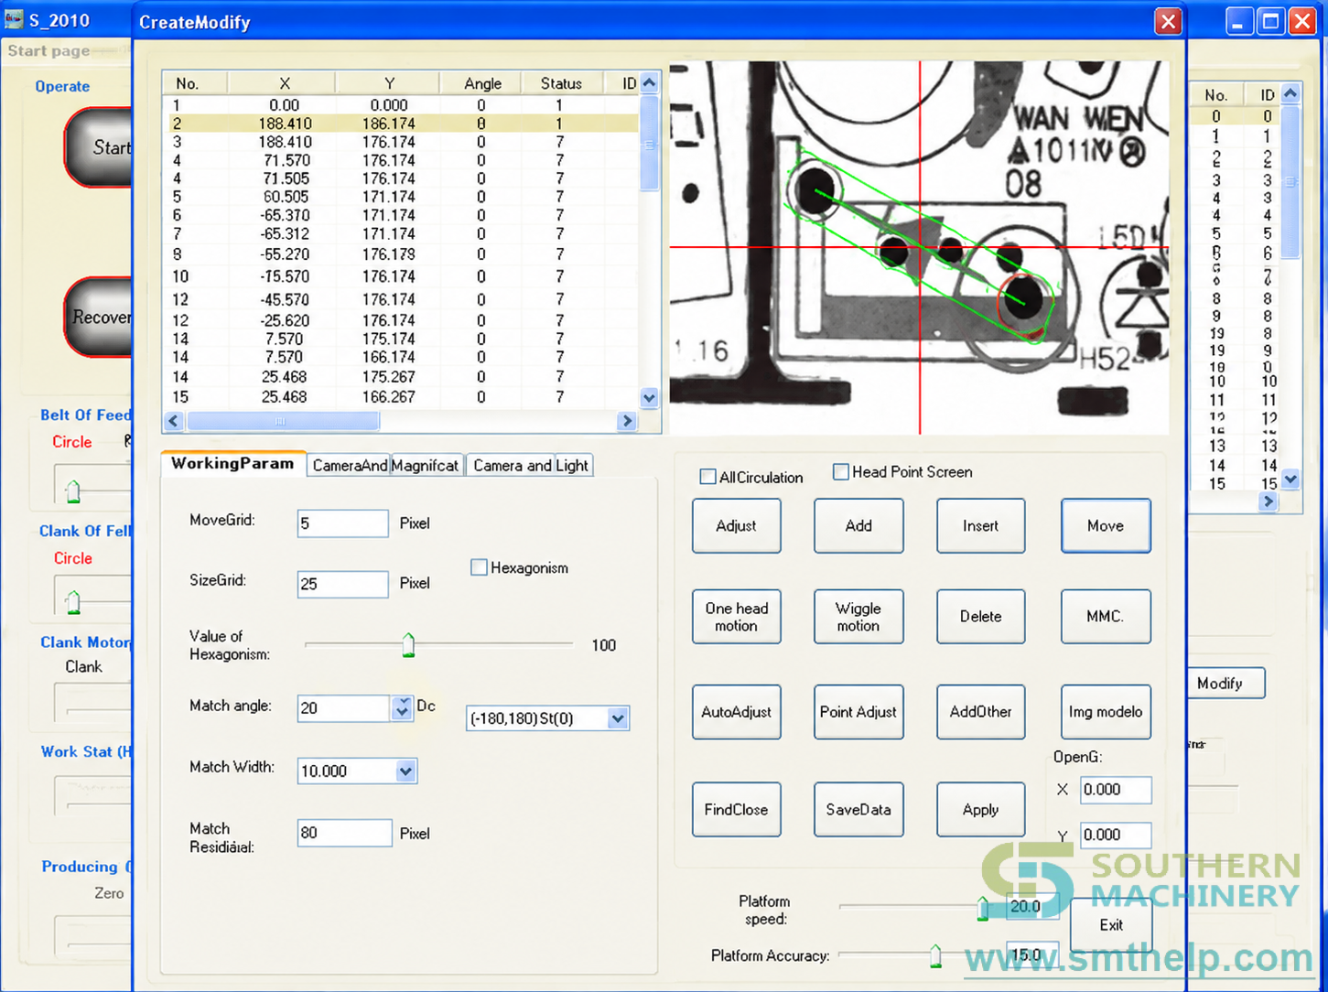Click the table's horizontal scroll right arrow

coord(627,421)
